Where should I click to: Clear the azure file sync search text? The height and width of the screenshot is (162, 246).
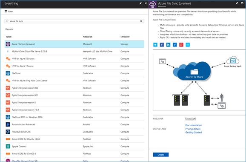(x=141, y=21)
